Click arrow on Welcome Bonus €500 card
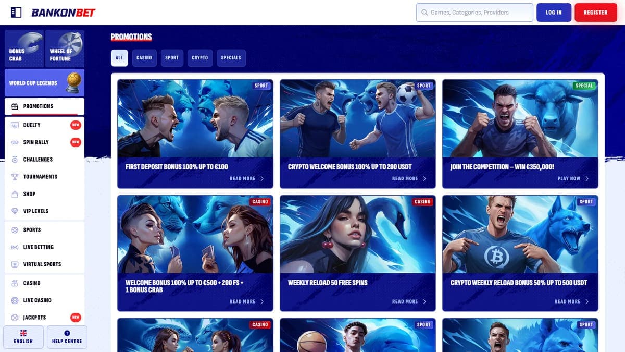This screenshot has width=625, height=352. click(262, 301)
